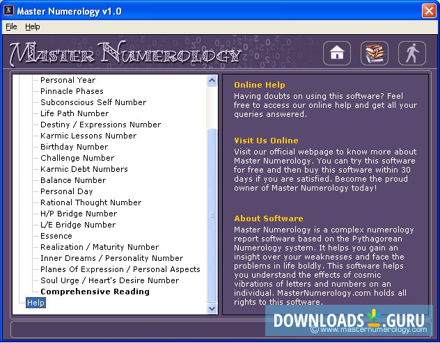The image size is (440, 343).
Task: Select Karmic Lessons Number
Action: tap(88, 136)
